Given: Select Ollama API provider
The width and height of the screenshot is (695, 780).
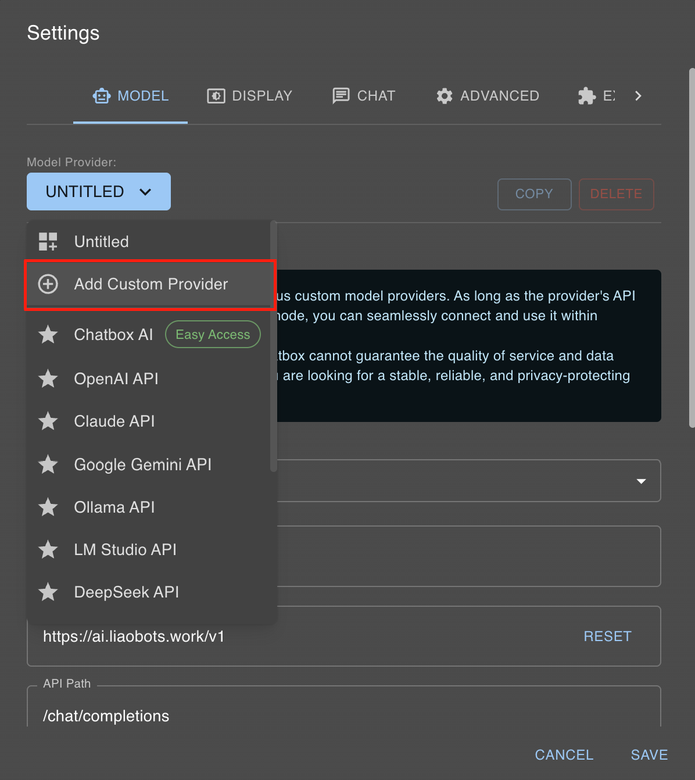Looking at the screenshot, I should coord(149,507).
